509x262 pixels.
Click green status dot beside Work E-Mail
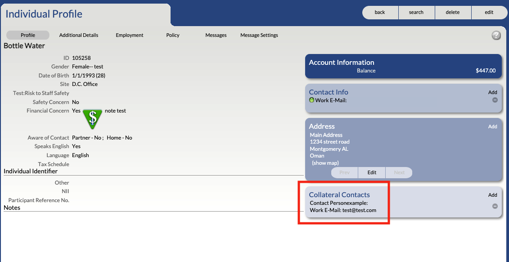(311, 100)
